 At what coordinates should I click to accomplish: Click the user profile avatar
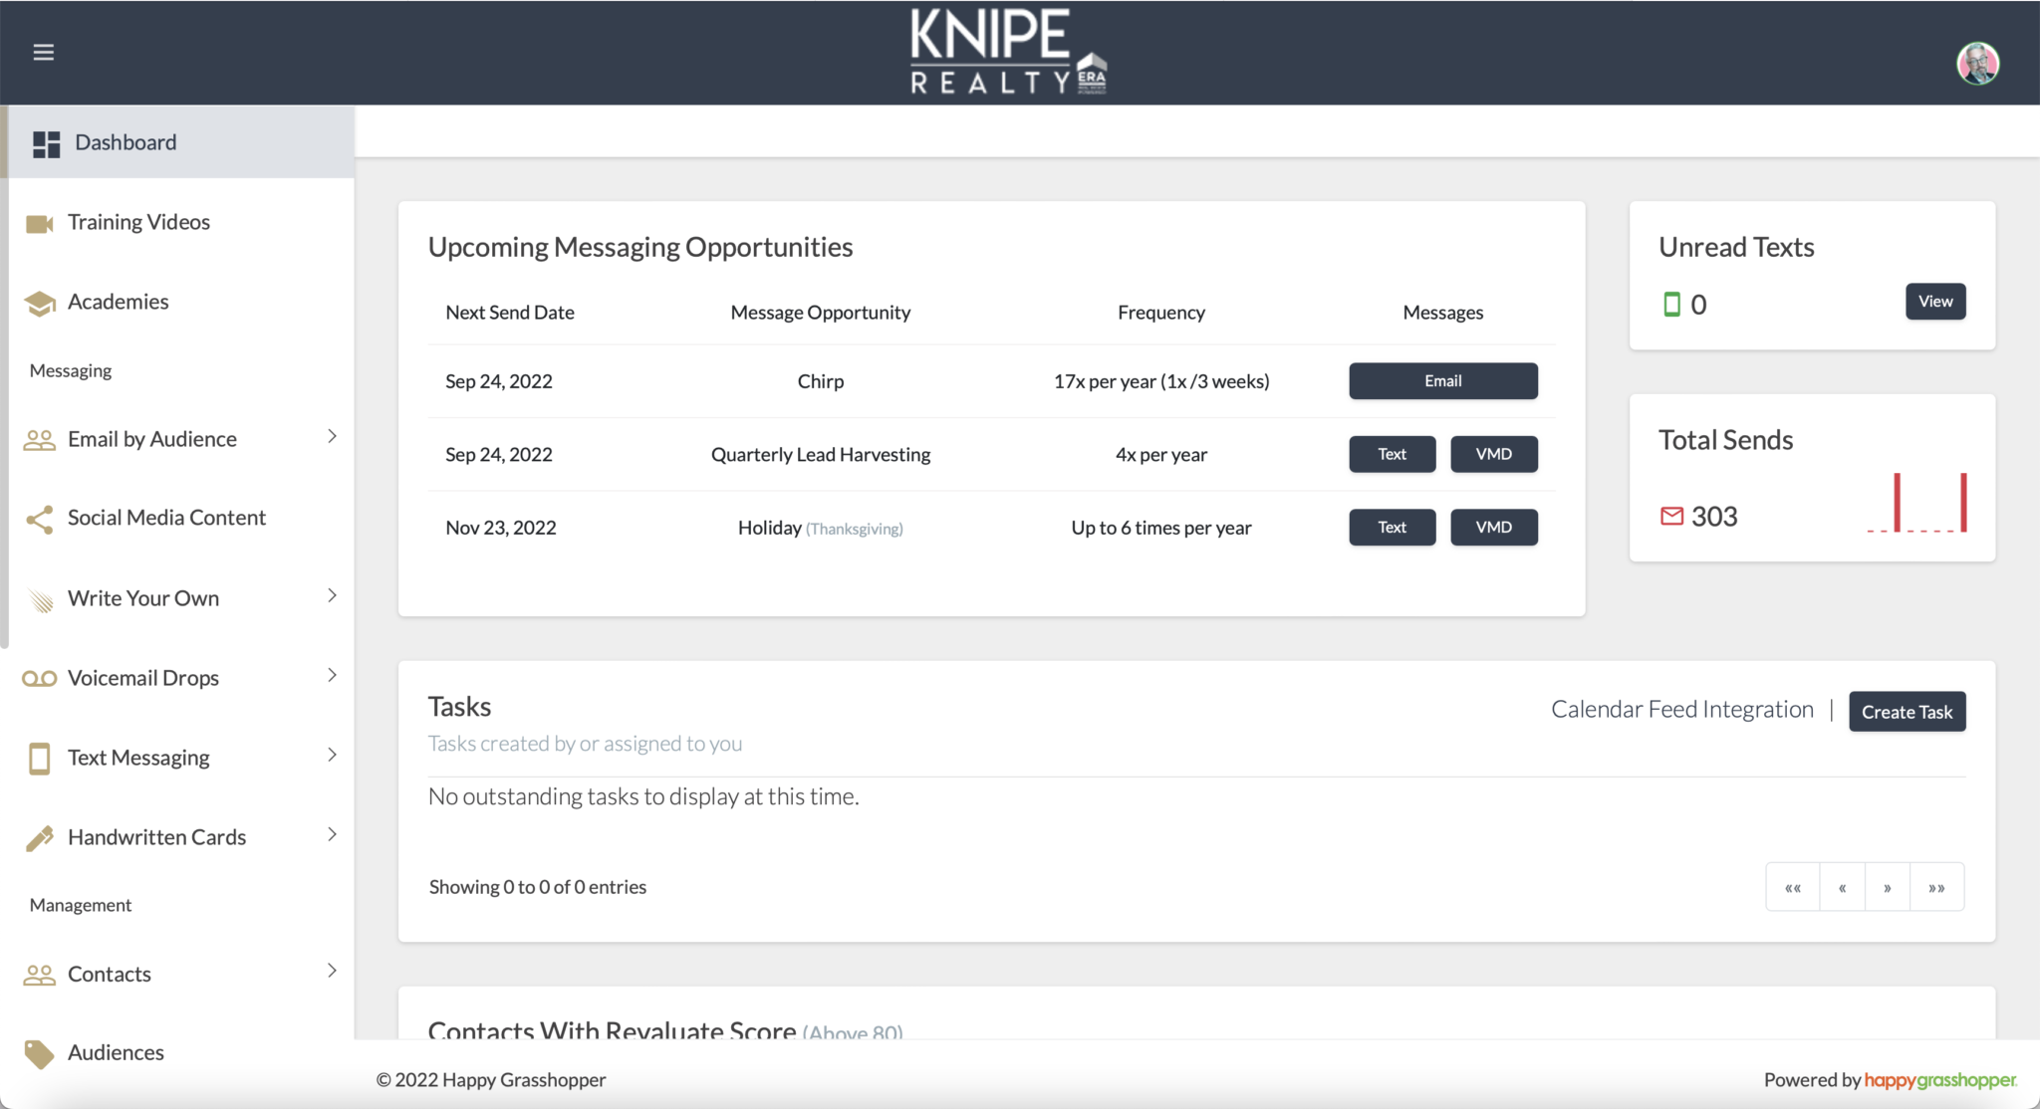1977,64
